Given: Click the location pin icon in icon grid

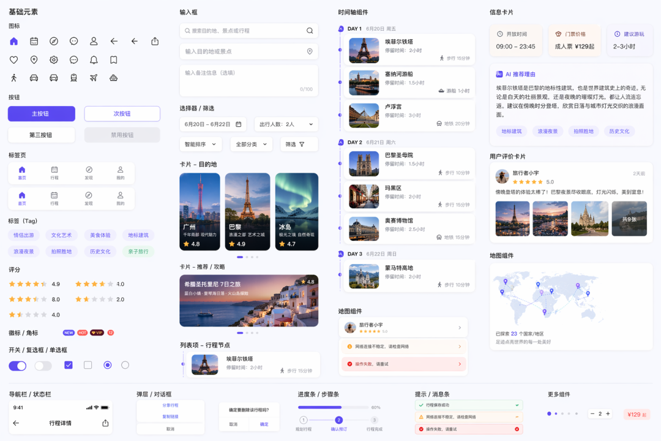Looking at the screenshot, I should click(x=34, y=60).
